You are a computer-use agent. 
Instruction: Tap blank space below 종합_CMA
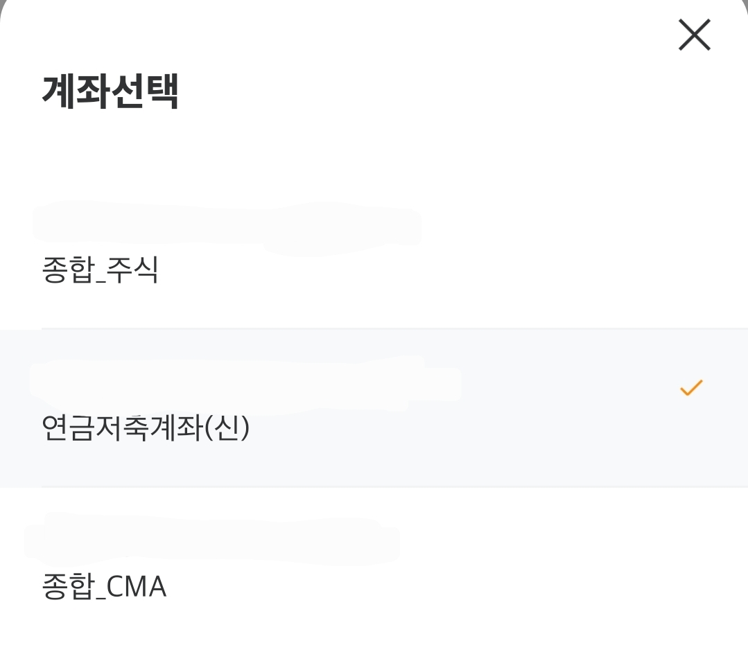pyautogui.click(x=374, y=631)
